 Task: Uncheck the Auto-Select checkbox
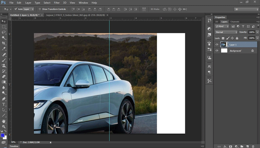[16, 9]
